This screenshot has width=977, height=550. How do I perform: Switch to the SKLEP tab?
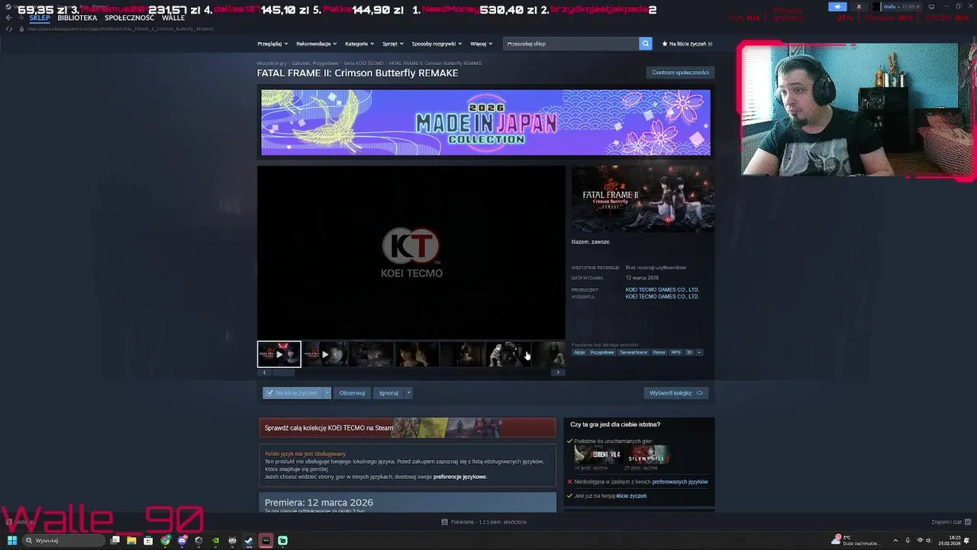40,18
